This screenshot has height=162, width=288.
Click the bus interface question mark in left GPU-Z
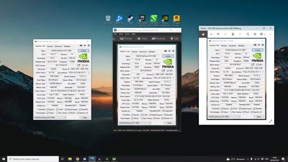click(x=89, y=72)
